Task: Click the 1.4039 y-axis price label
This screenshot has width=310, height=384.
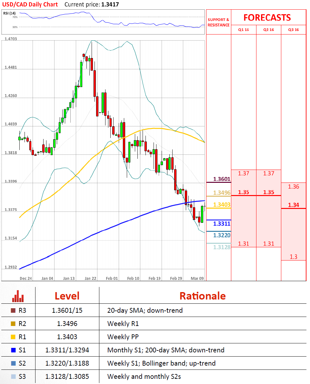Action: (x=11, y=124)
